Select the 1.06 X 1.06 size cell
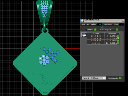This screenshot has height=96, width=128. [x=96, y=36]
